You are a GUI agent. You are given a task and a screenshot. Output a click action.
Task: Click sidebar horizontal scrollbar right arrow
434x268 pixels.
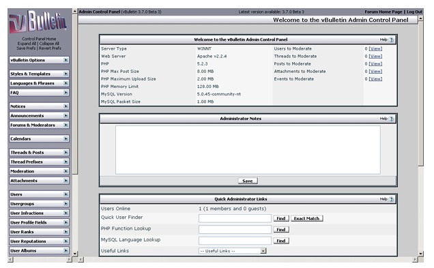(69, 260)
